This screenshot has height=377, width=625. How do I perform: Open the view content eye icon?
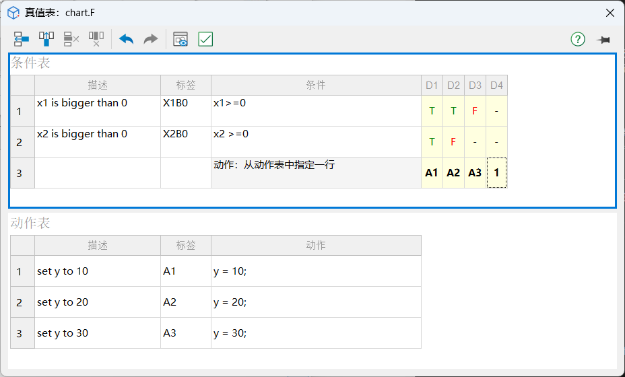(180, 39)
